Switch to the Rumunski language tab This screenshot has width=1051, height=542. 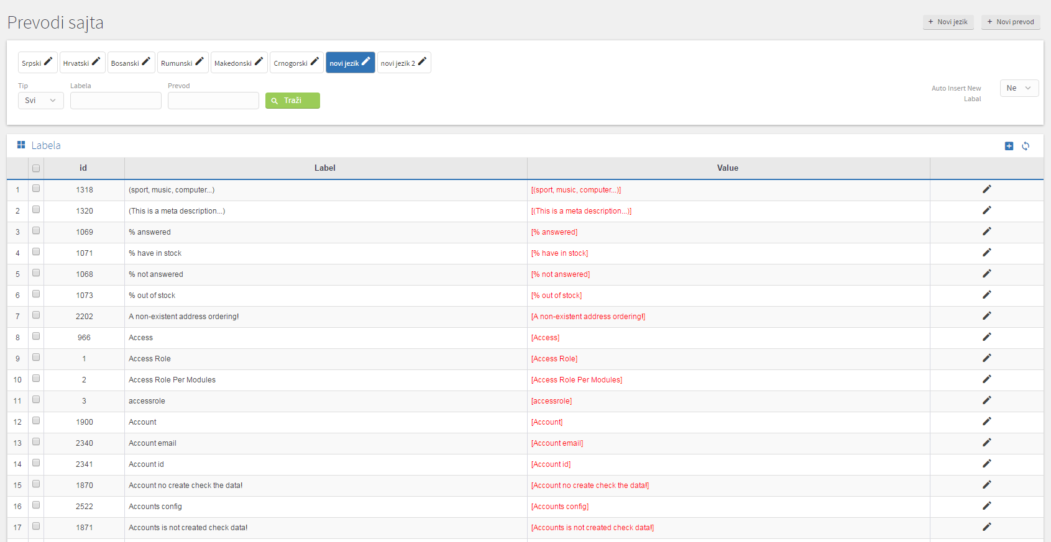coord(183,63)
